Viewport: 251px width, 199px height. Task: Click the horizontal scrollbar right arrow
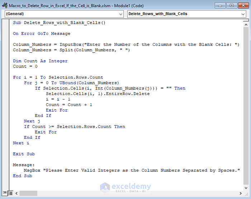pos(241,193)
